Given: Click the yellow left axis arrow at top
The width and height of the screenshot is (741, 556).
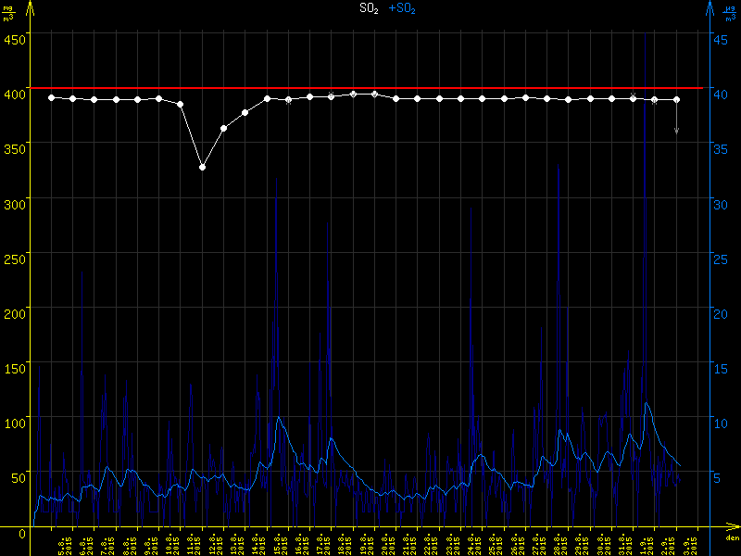Looking at the screenshot, I should (x=30, y=7).
